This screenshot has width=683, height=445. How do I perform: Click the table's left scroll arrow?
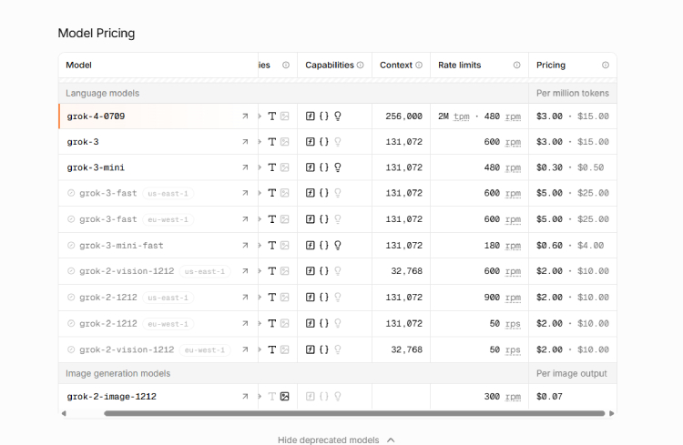tap(64, 413)
